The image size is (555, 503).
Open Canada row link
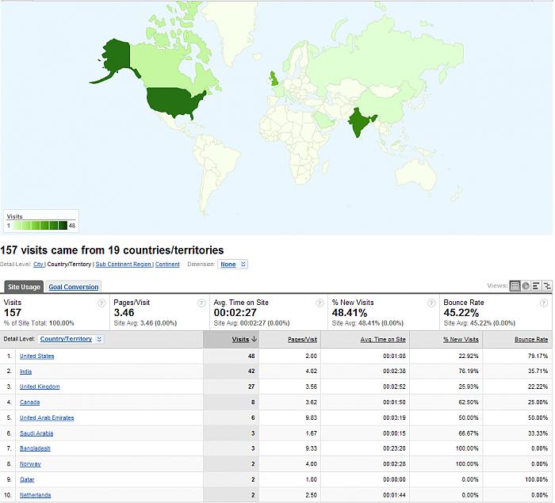tap(30, 402)
